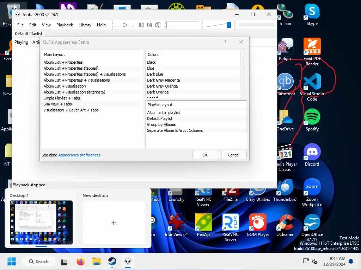Image resolution: width=361 pixels, height=270 pixels.
Task: Click the Visual Studio Code desktop icon
Action: click(x=312, y=87)
